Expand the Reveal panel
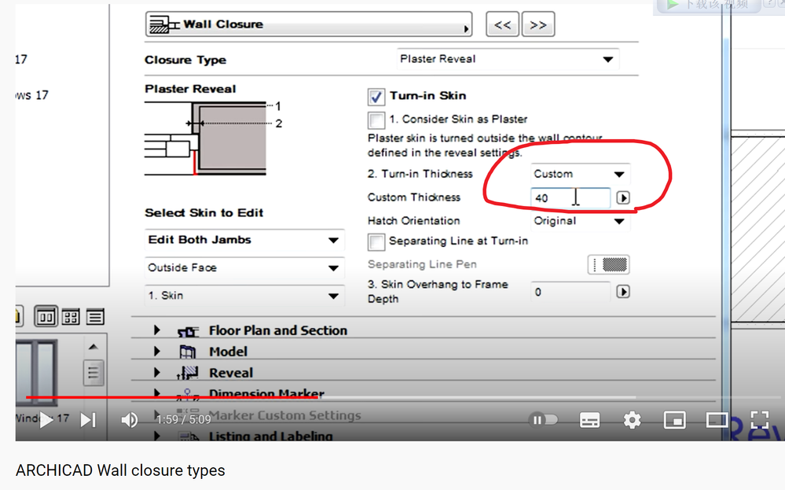Screen dimensions: 785x490 click(x=156, y=372)
